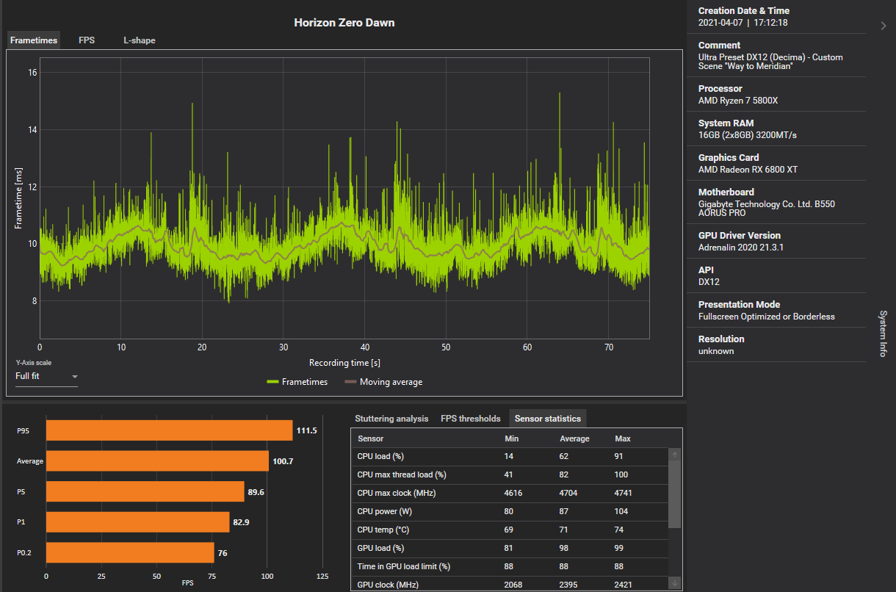Click the sensor table scroll down arrow
This screenshot has width=896, height=592.
tap(675, 582)
